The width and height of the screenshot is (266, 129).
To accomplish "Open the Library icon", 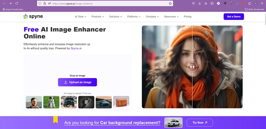I will (x=206, y=3).
